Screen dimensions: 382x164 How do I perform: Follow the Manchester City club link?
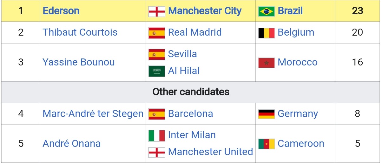pos(205,11)
